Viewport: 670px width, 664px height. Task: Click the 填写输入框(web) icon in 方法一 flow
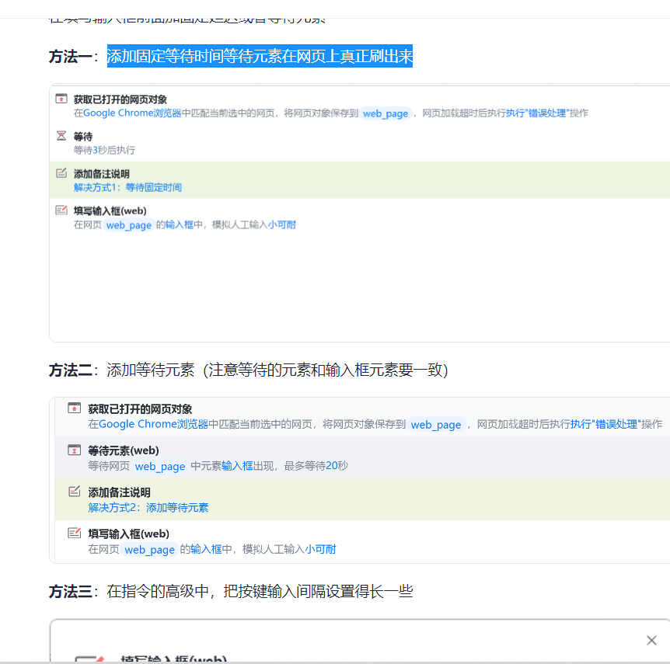pyautogui.click(x=61, y=210)
